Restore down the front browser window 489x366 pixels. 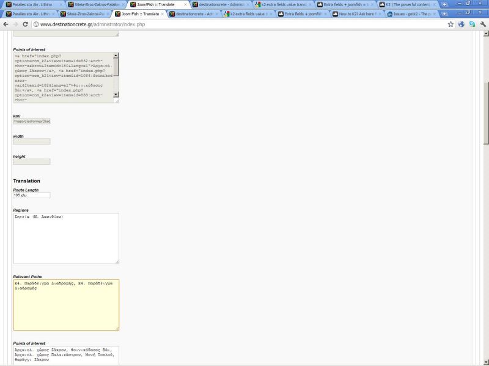(468, 12)
